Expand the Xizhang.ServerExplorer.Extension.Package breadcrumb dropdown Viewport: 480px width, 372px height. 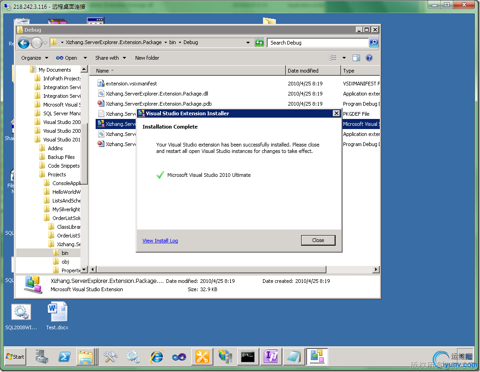pos(166,43)
